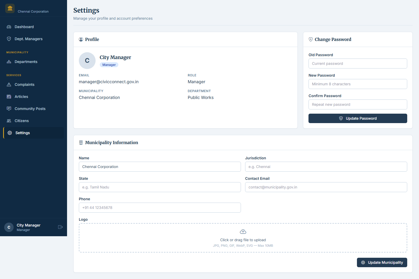Click the Jurisdiction text field

point(326,167)
